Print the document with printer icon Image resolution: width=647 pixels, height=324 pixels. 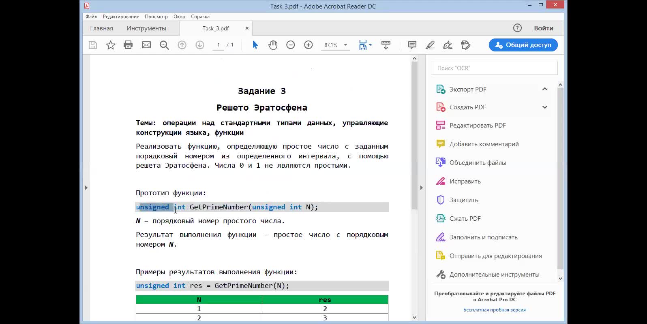click(x=128, y=45)
